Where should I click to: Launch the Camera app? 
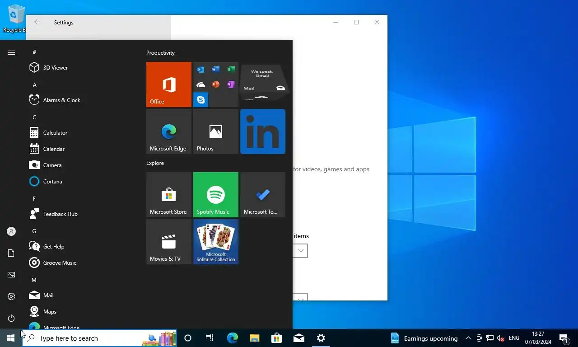pyautogui.click(x=81, y=165)
